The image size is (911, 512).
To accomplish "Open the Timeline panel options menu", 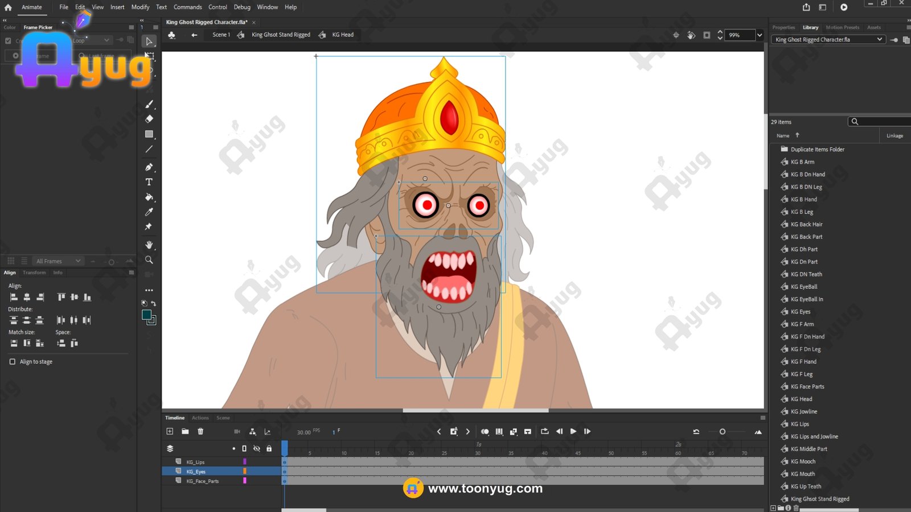I will (x=762, y=418).
